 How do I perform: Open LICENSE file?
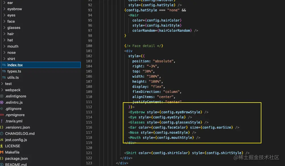13,146
